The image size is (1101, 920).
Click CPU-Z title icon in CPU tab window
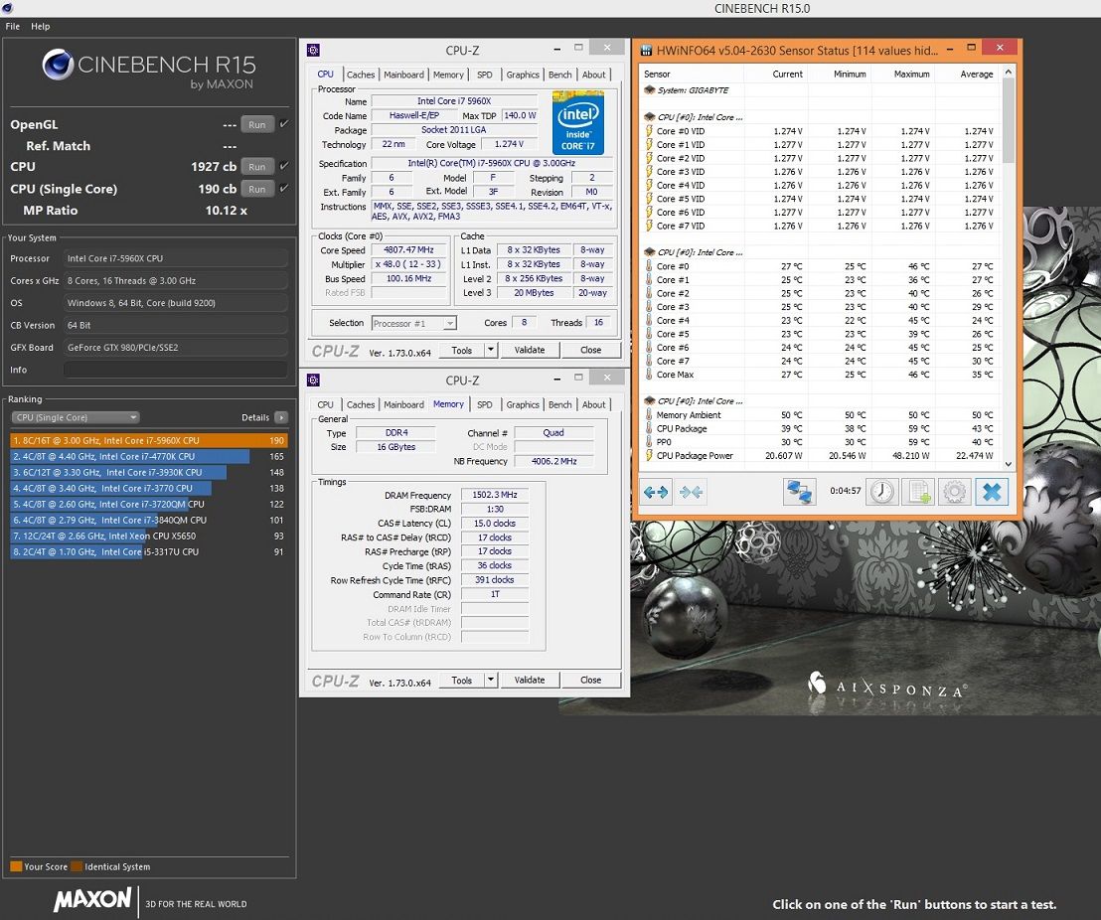[x=313, y=50]
